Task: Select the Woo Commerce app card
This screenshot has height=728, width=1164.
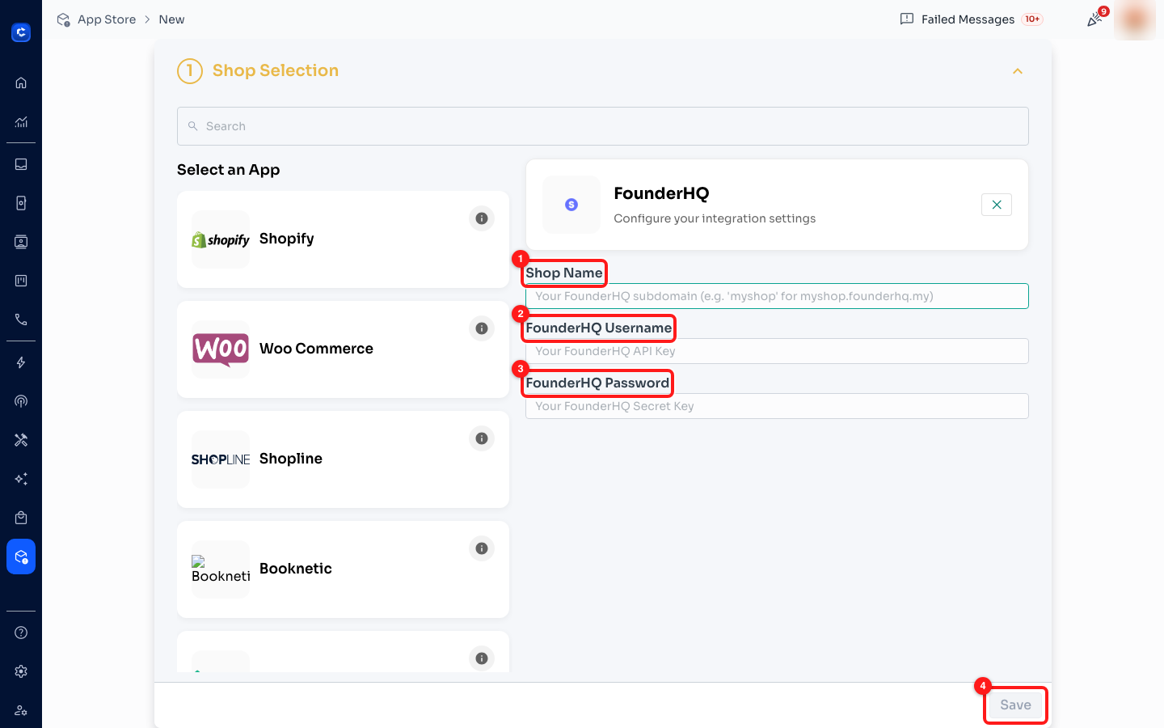Action: tap(343, 349)
